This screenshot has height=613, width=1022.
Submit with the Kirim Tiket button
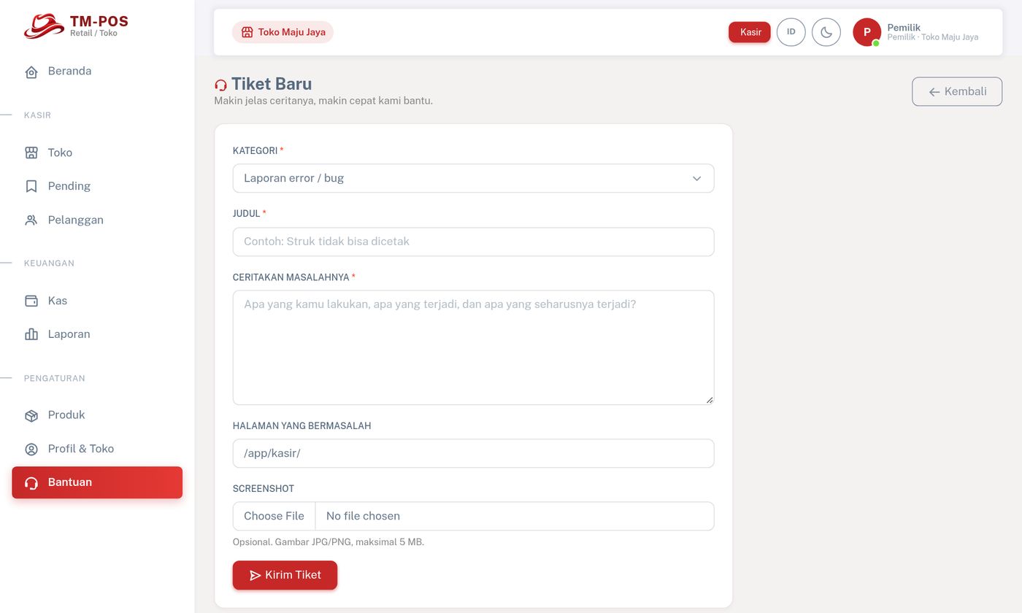tap(285, 575)
